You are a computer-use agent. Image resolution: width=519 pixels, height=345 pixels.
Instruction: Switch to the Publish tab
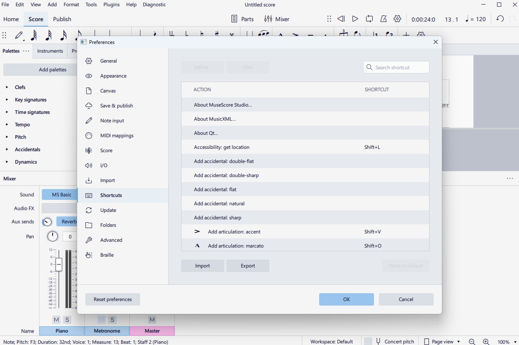point(62,19)
